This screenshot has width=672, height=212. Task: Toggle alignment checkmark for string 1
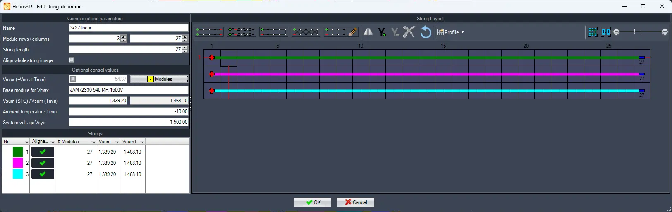(x=43, y=152)
